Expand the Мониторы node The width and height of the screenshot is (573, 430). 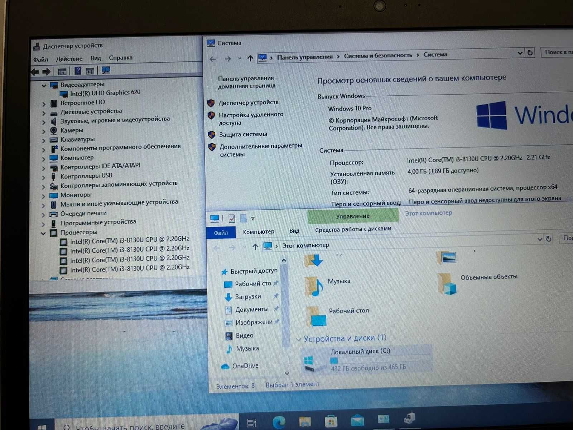(x=44, y=196)
